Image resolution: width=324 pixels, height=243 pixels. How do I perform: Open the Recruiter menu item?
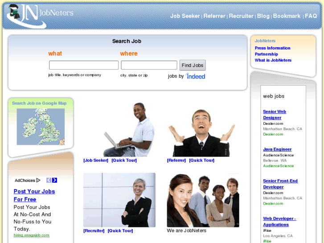[241, 16]
